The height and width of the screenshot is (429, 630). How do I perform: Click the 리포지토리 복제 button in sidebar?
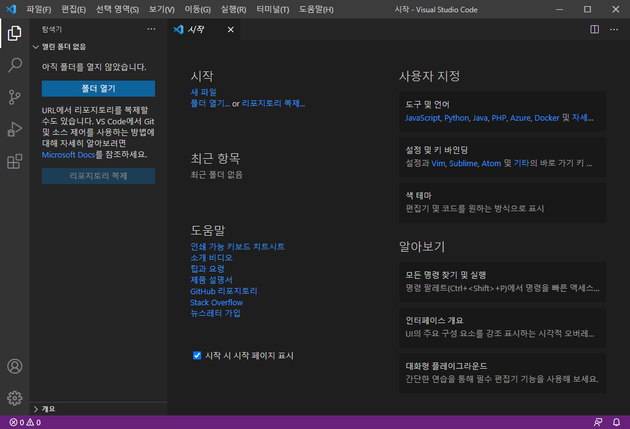[x=98, y=176]
